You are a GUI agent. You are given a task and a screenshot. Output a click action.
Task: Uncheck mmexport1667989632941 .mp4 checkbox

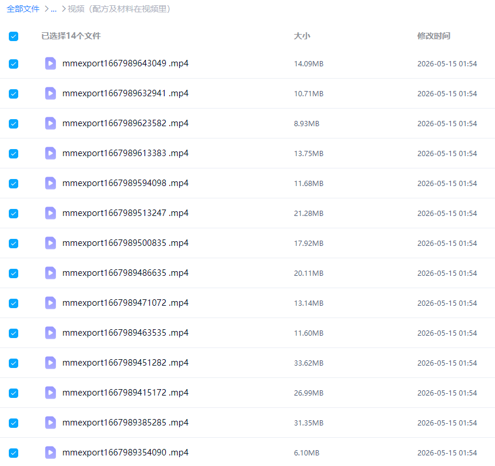pyautogui.click(x=14, y=94)
